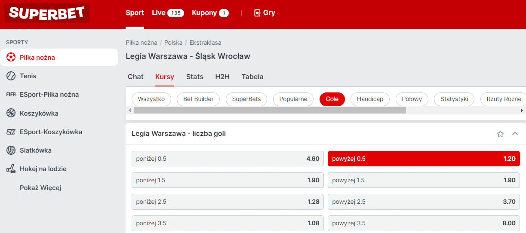Switch to the H2H tab

222,77
